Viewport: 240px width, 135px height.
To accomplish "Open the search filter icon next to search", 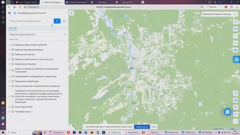I will click(64, 21).
